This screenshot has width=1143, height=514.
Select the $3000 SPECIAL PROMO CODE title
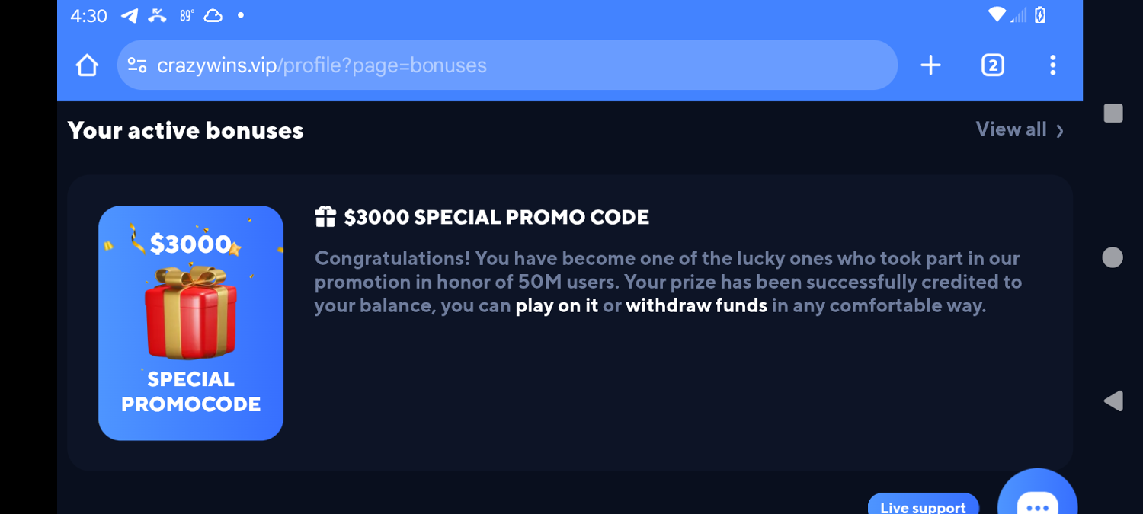pos(496,218)
